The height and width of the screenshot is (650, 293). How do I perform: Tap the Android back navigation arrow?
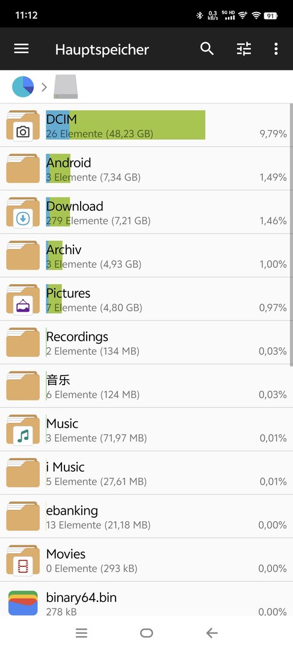(x=212, y=633)
